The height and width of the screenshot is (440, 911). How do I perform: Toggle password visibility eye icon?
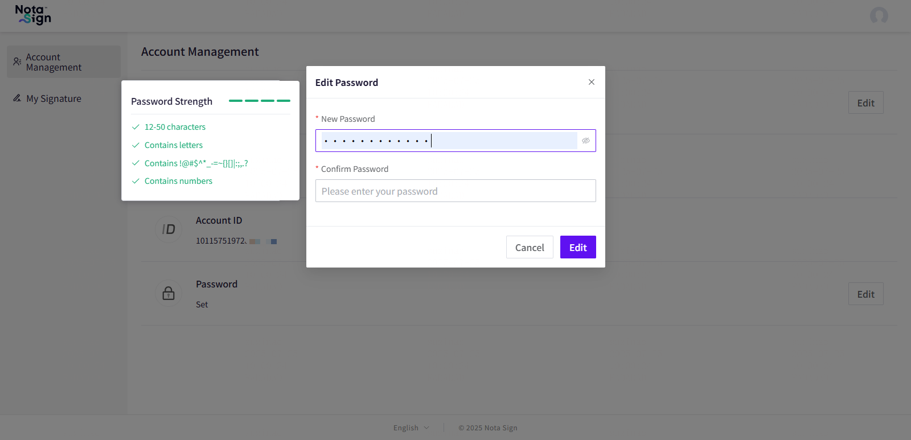click(x=586, y=141)
